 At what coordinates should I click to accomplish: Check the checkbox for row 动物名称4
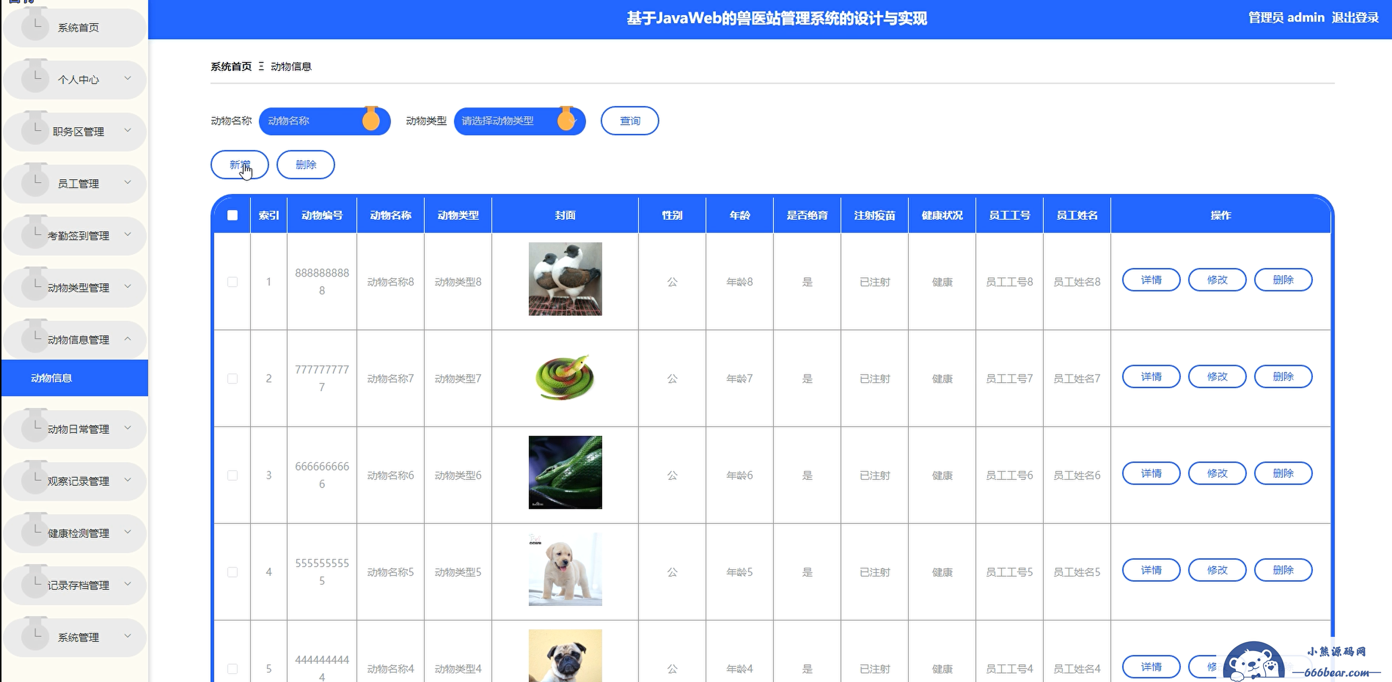click(232, 668)
